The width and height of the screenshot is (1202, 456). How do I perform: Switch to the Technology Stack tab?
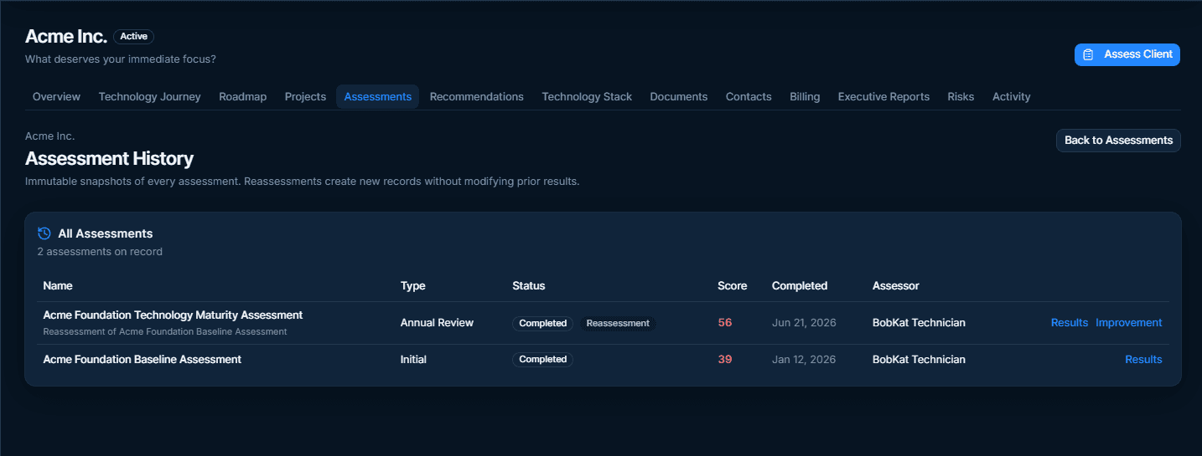click(587, 96)
